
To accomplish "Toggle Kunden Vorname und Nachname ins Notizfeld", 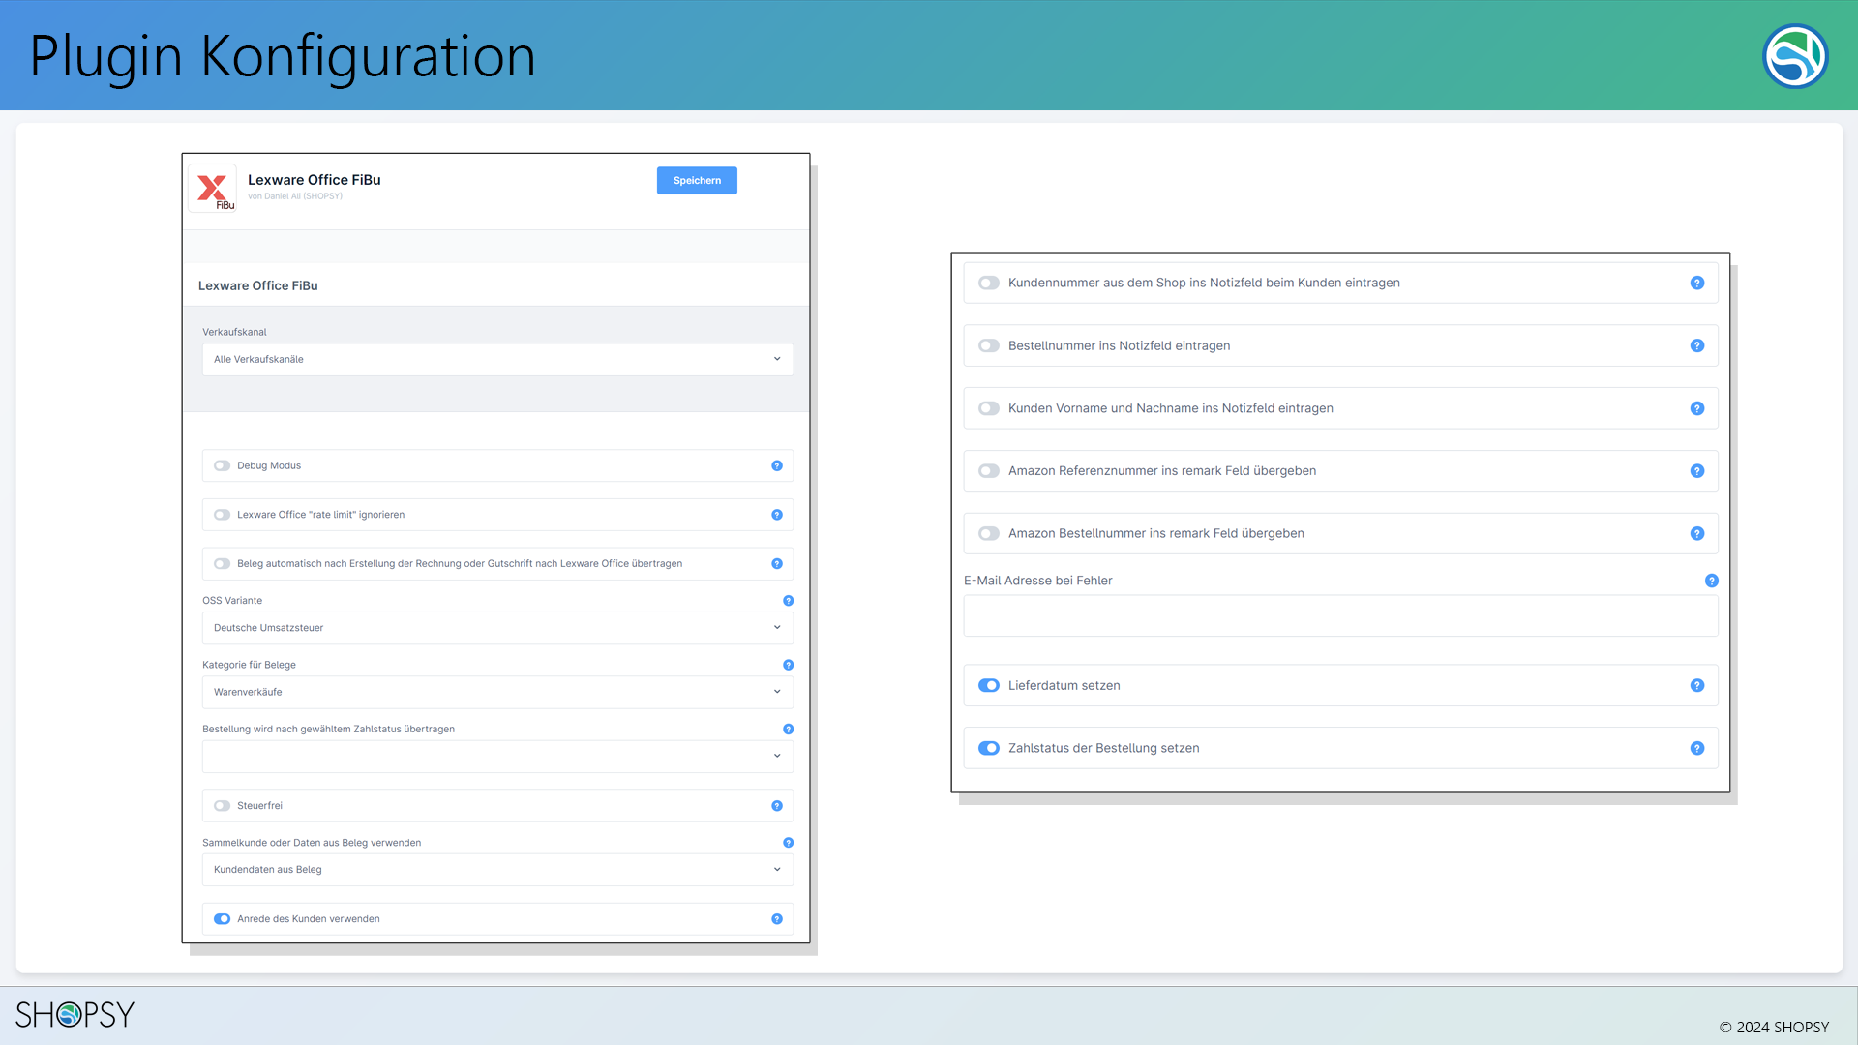I will [989, 408].
